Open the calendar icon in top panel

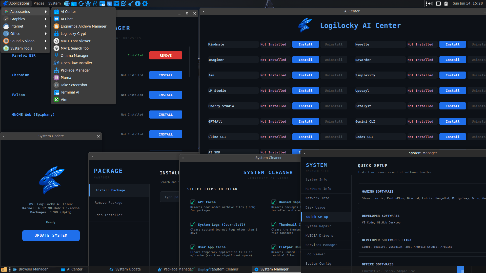click(x=116, y=4)
